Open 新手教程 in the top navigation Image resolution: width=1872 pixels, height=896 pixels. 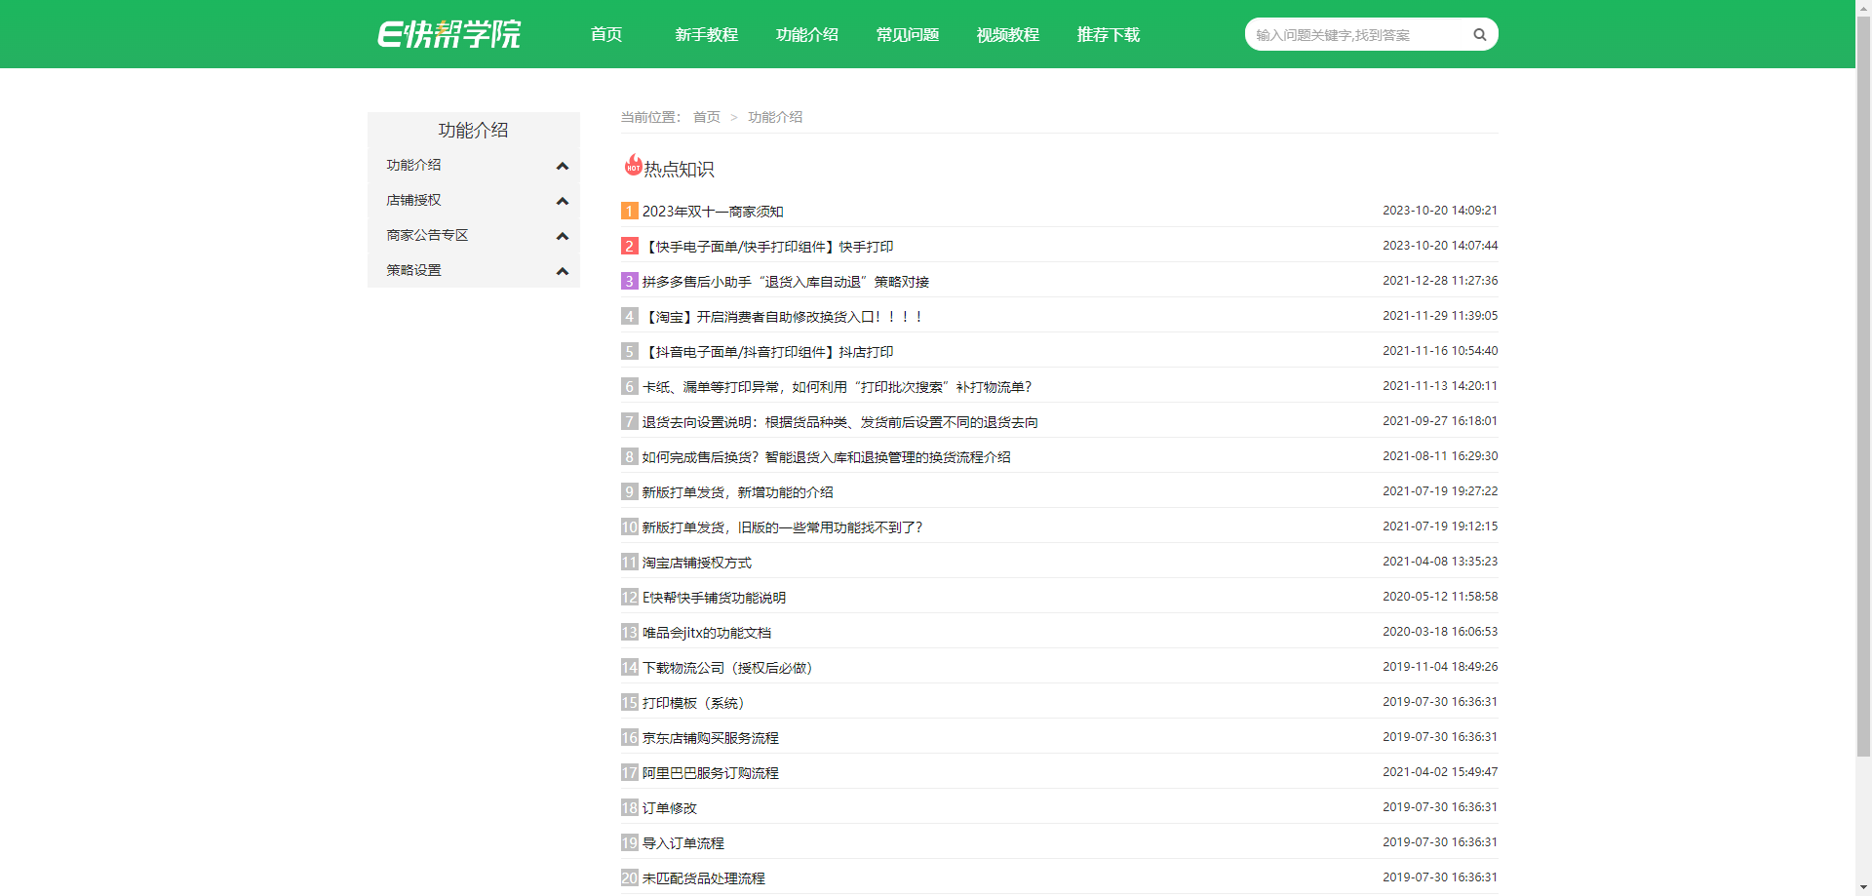click(707, 35)
